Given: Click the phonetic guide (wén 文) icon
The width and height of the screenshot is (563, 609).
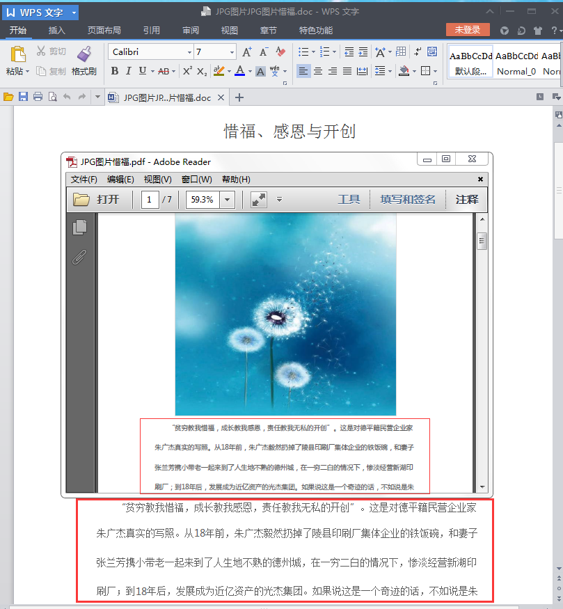Looking at the screenshot, I should click(275, 71).
